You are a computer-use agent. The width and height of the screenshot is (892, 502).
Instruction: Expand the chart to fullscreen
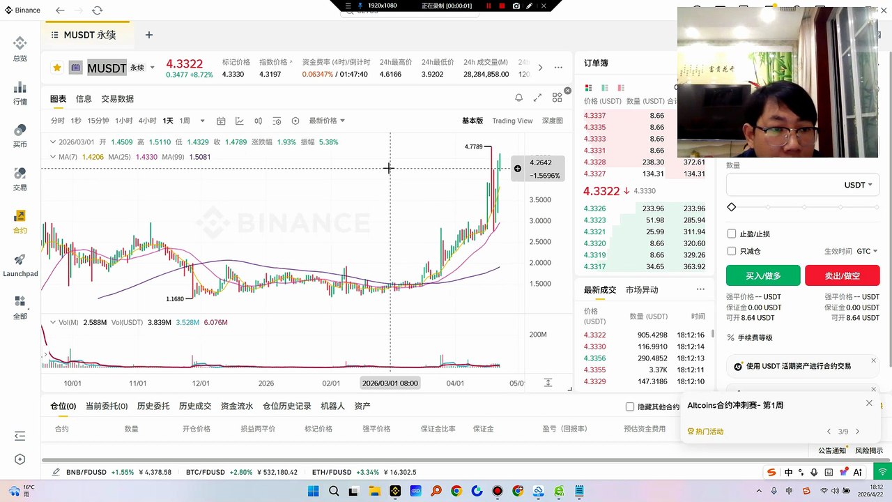point(537,98)
